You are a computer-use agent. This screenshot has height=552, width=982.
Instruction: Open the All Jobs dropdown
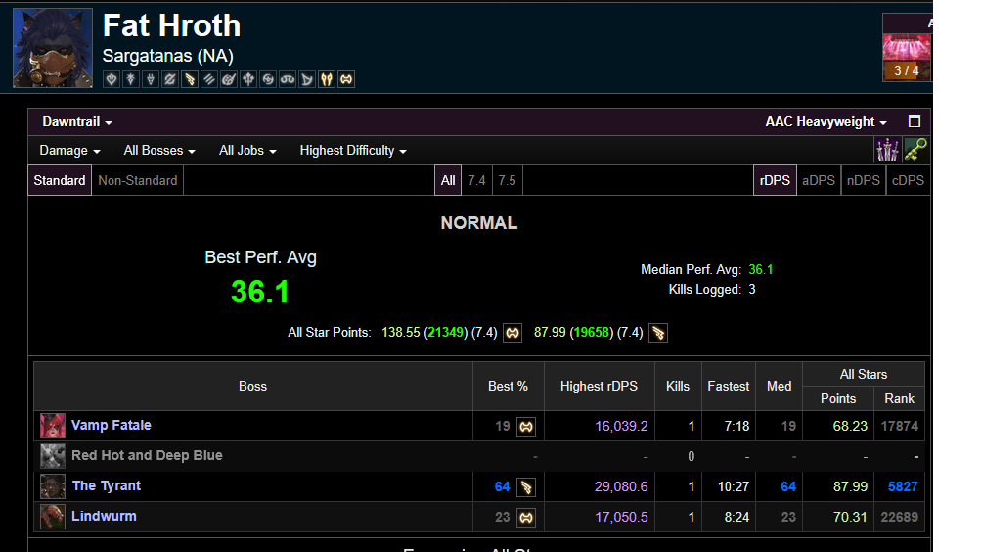tap(247, 151)
